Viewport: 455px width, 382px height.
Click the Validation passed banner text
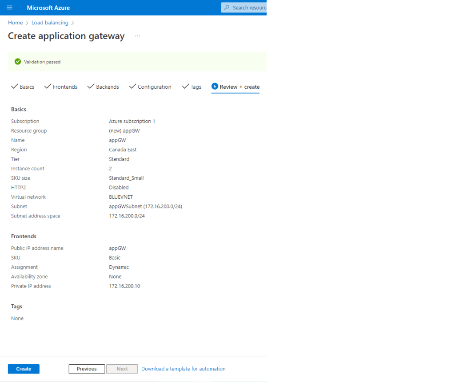click(x=42, y=62)
